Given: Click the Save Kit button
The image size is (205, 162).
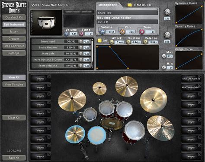Looking at the screenshot, I should pos(14,158).
